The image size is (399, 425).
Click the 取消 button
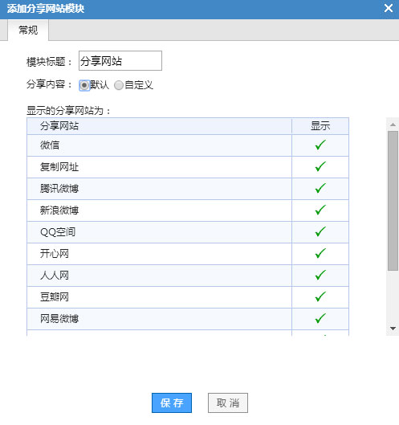coord(228,403)
